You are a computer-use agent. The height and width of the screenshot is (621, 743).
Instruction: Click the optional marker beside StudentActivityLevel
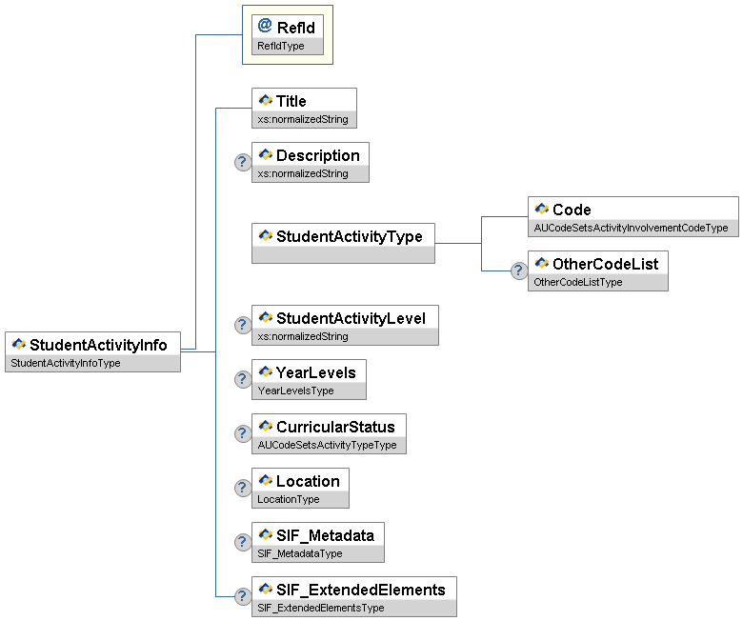(x=243, y=325)
